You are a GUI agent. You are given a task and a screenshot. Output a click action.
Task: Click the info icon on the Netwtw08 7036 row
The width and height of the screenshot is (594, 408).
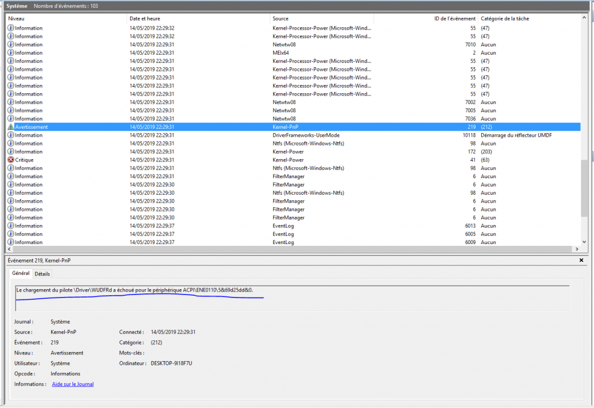click(11, 119)
